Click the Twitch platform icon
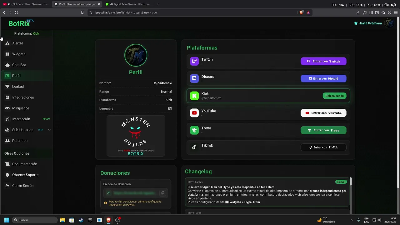This screenshot has height=225, width=400. (x=194, y=61)
